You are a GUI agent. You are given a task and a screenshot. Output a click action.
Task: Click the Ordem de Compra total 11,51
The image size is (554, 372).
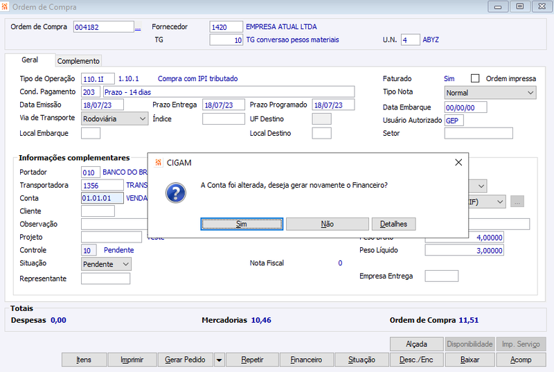pos(469,320)
